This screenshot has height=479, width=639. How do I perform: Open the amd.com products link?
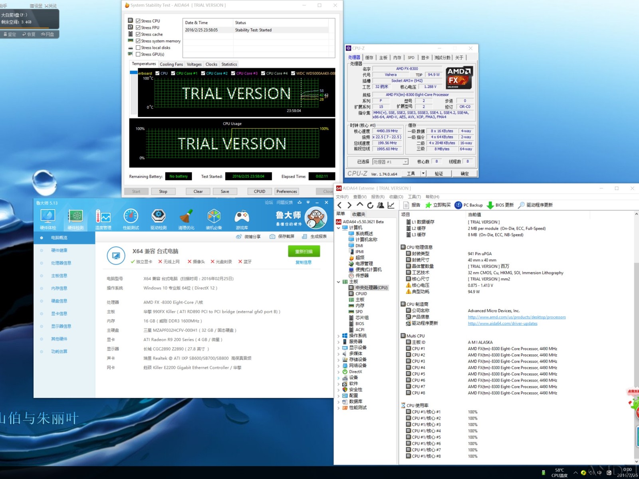pyautogui.click(x=517, y=317)
